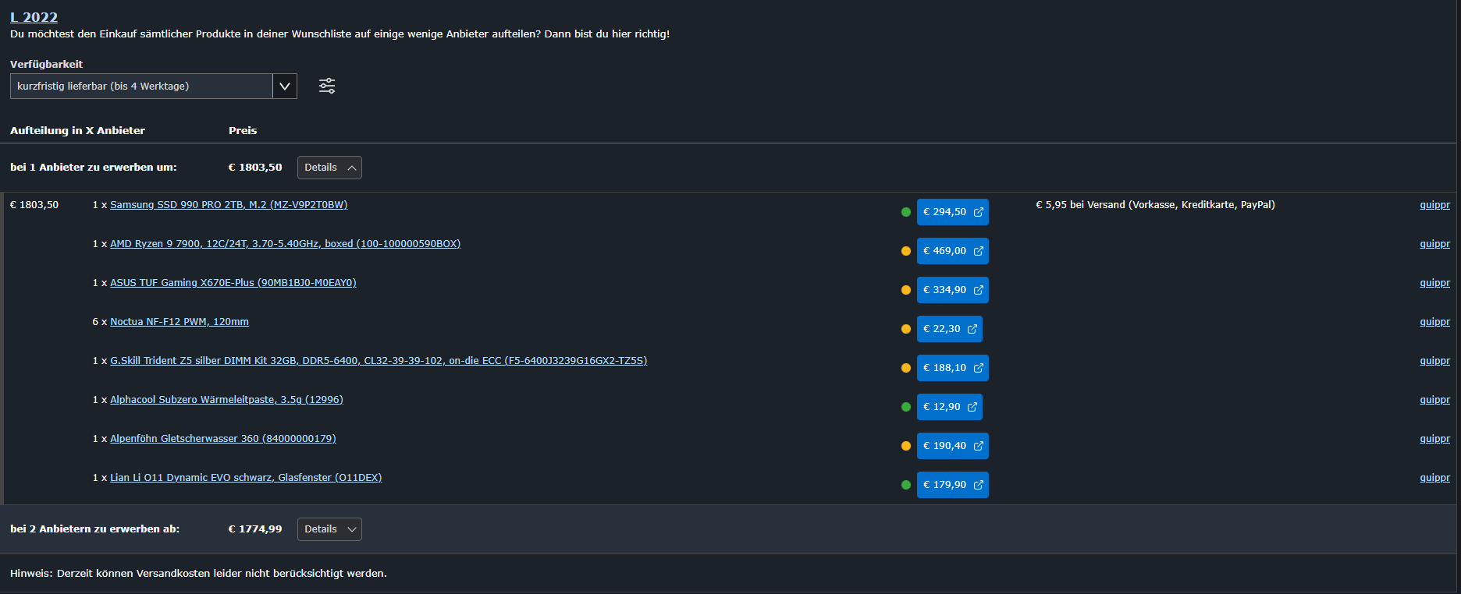
Task: Open quippr link in ASUS TUF row
Action: point(1434,283)
